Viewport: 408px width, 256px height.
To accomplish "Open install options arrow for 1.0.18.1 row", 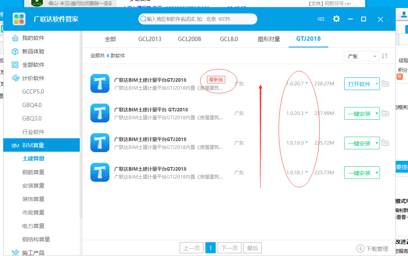I will click(377, 173).
